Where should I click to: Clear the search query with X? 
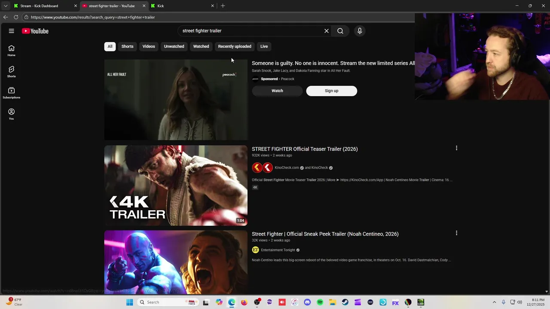(x=327, y=31)
